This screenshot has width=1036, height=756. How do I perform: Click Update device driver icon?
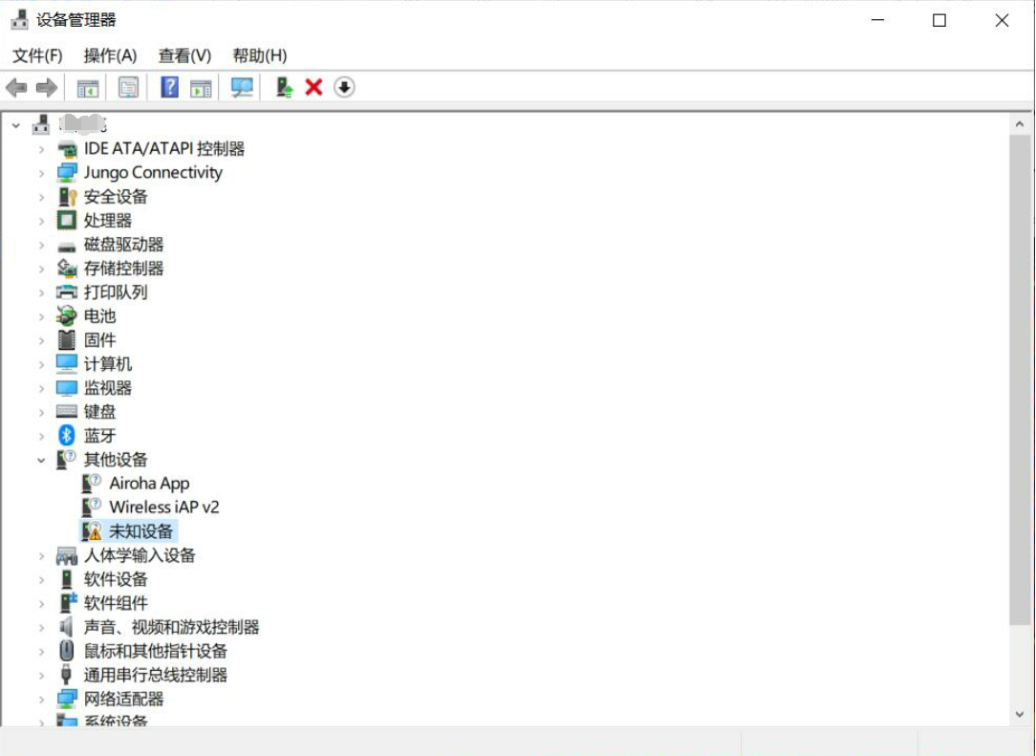pyautogui.click(x=284, y=87)
